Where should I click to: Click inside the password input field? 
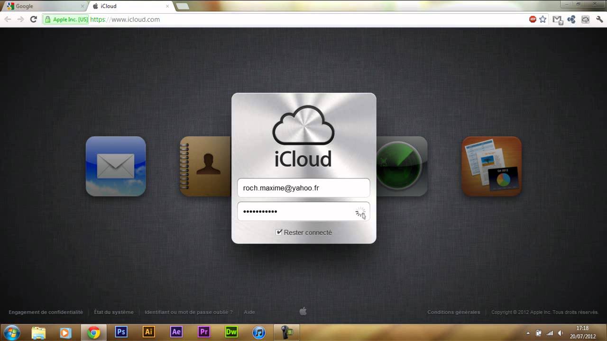294,211
